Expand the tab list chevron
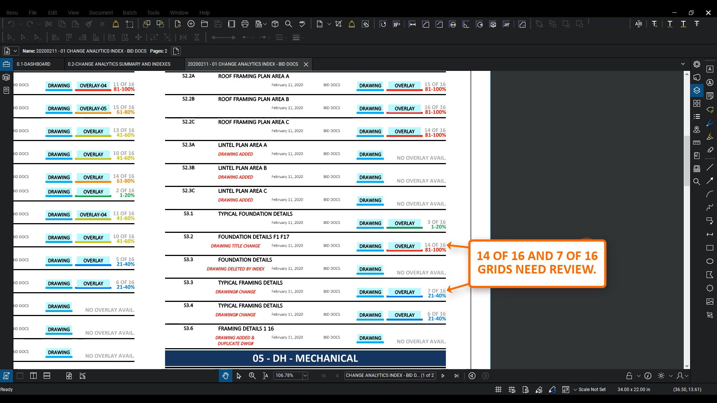 (x=683, y=64)
